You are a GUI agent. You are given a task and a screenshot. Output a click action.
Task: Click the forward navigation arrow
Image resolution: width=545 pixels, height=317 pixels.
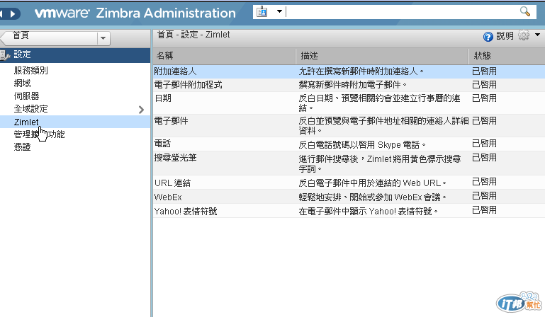(13, 14)
